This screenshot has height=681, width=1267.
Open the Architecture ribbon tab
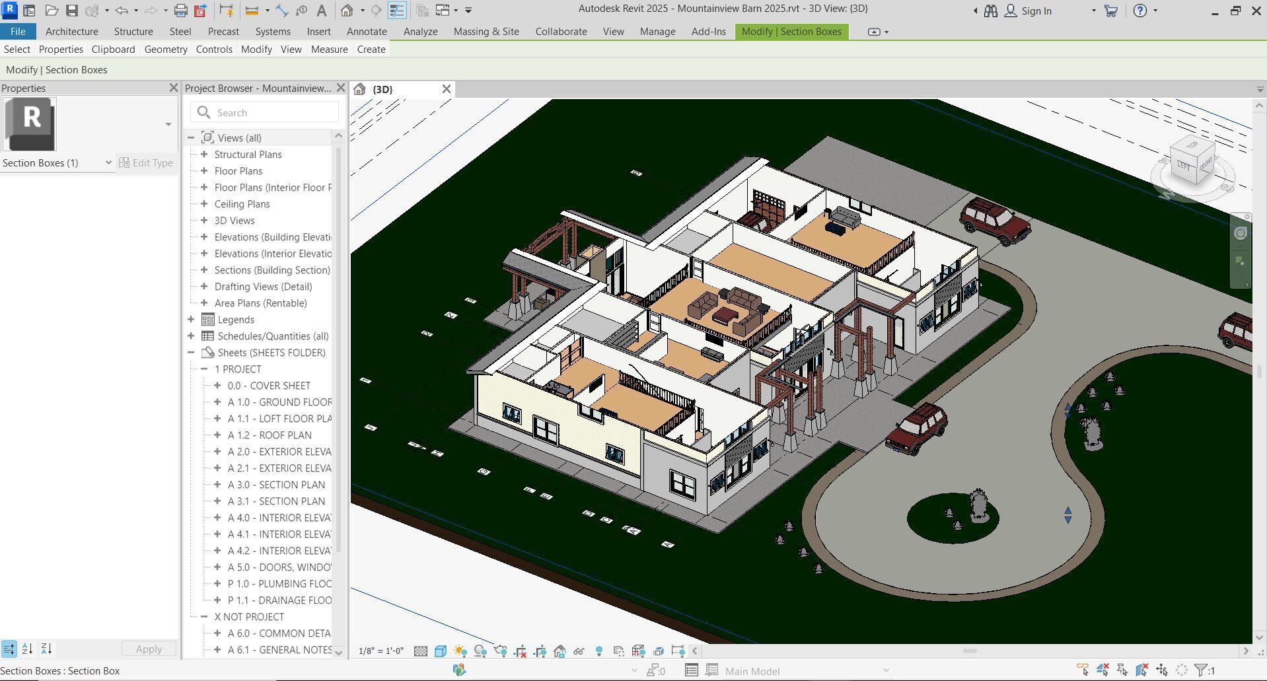point(71,32)
